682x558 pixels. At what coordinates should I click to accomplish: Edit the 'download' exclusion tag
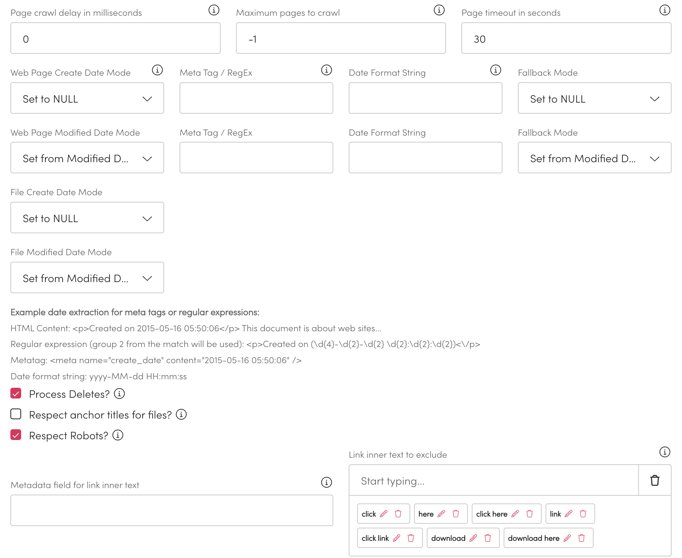(x=473, y=538)
